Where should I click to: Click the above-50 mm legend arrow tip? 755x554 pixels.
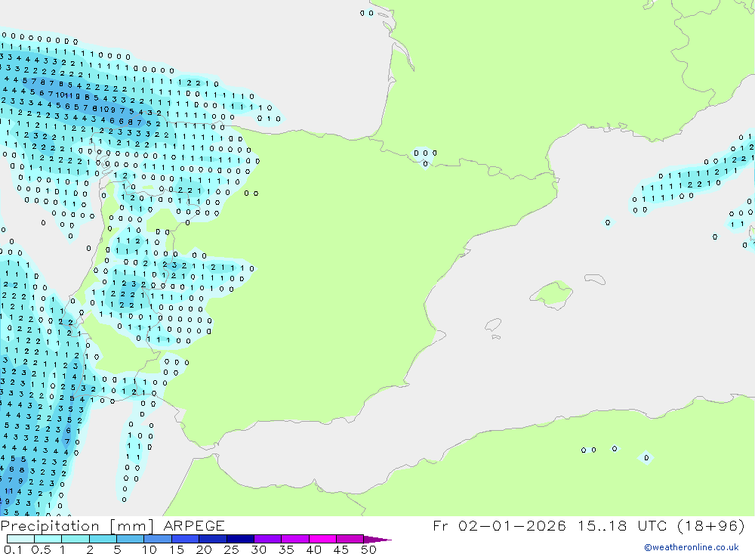point(378,539)
